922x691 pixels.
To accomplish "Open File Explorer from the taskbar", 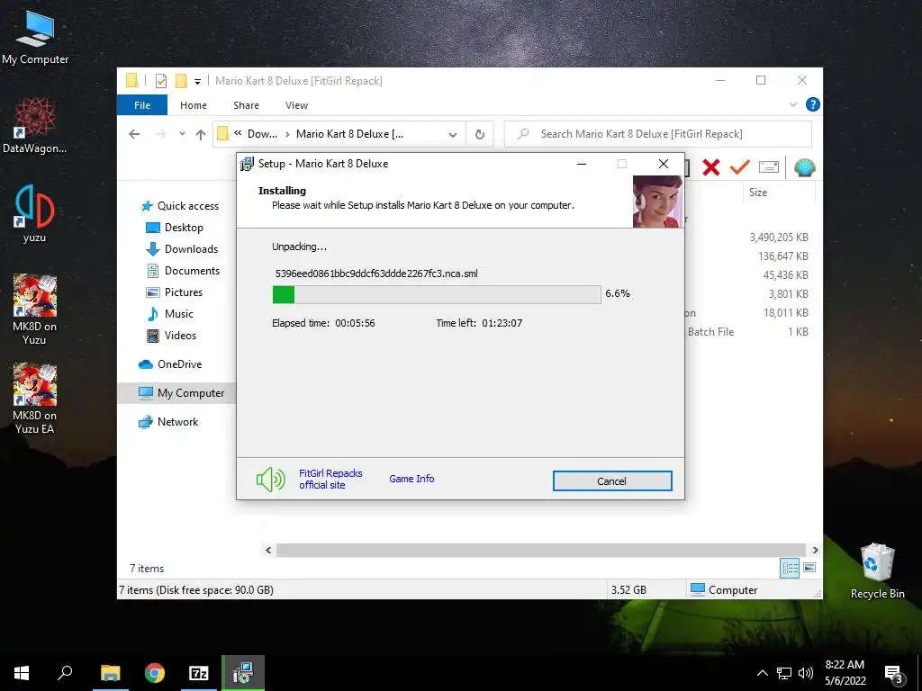I will pos(110,673).
